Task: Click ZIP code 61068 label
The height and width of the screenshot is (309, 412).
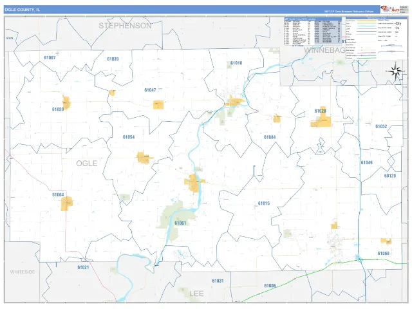Action: pyautogui.click(x=384, y=253)
